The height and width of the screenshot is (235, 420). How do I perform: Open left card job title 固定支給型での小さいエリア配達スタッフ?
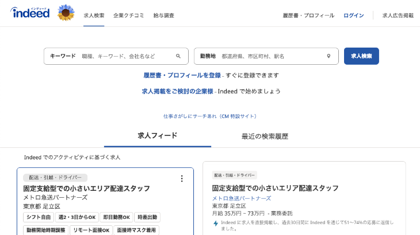click(x=86, y=189)
